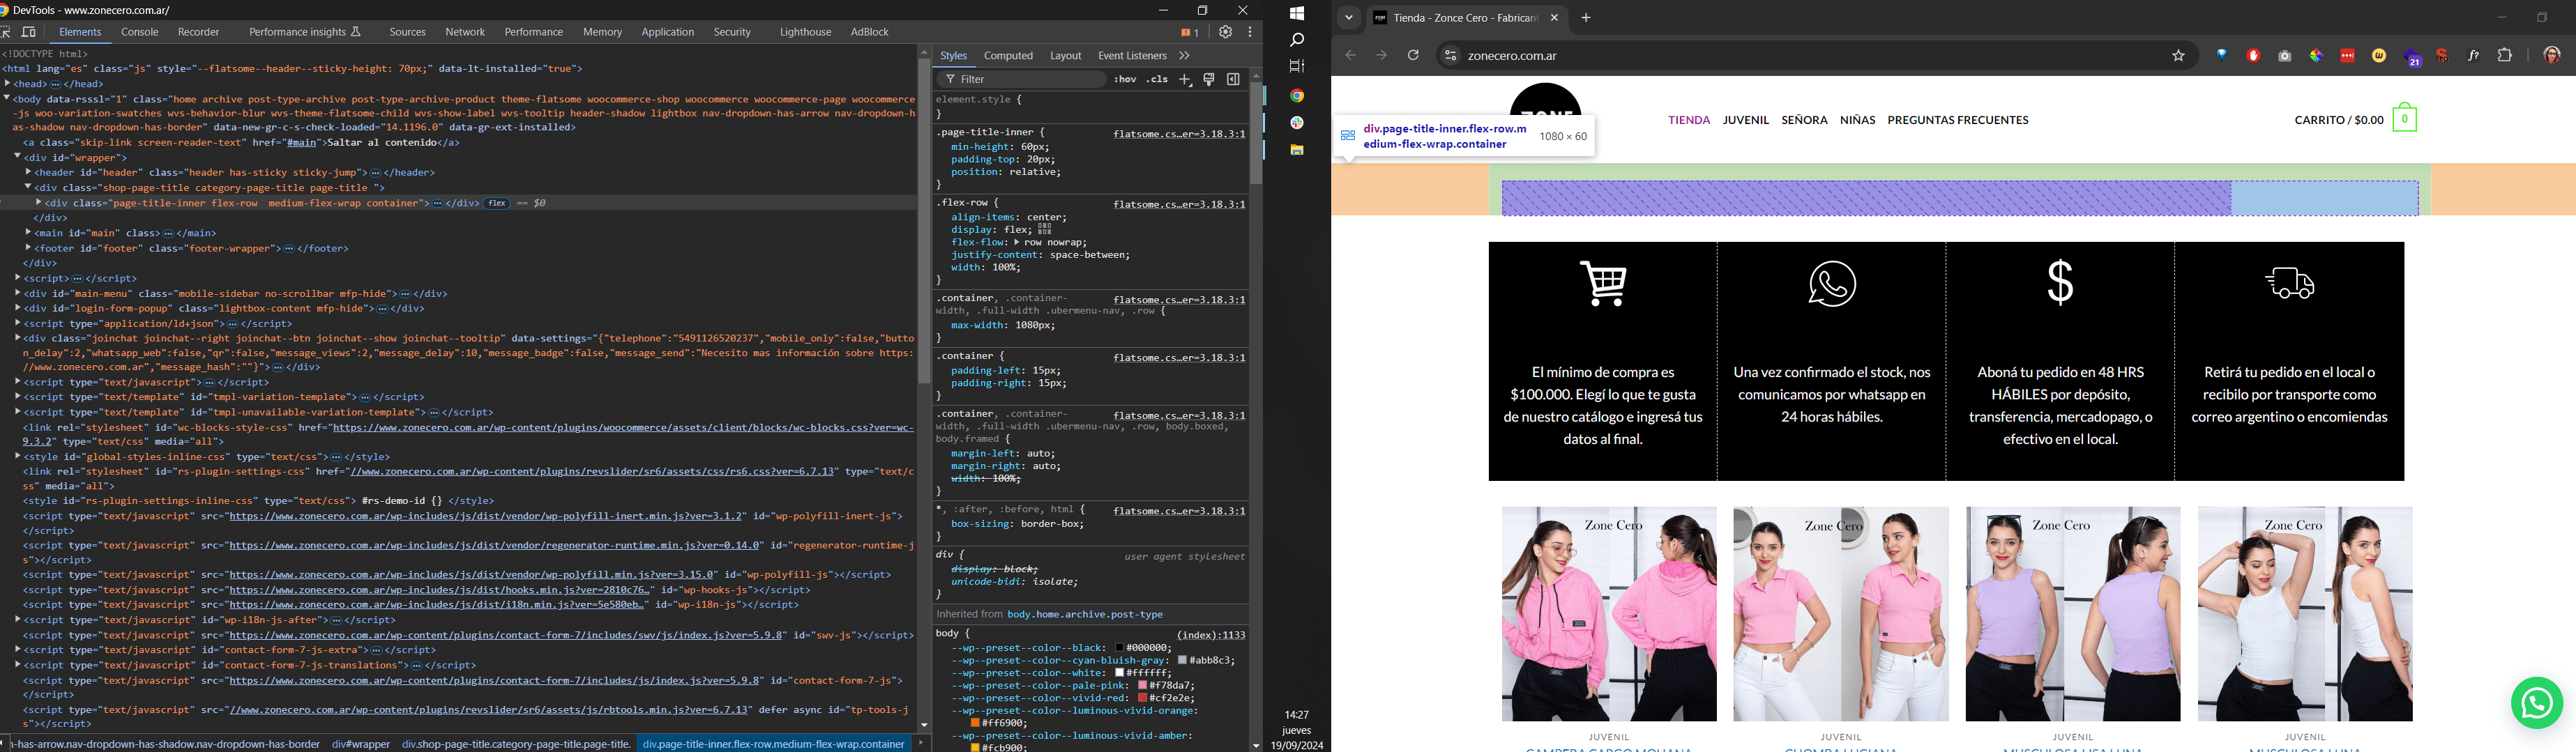Viewport: 2576px width, 752px height.
Task: Add a new style rule with the plus icon
Action: (x=1185, y=79)
